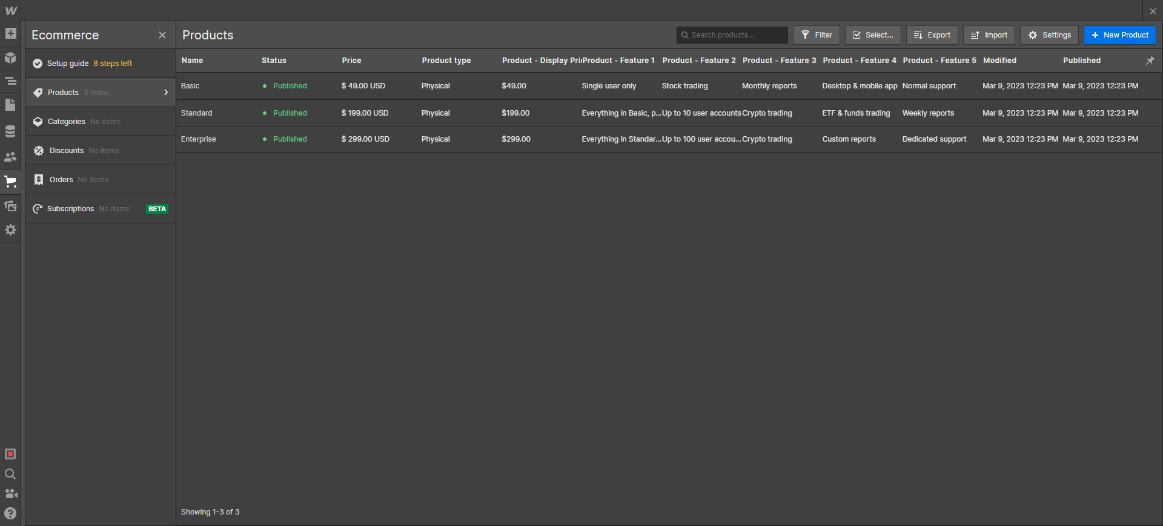The image size is (1163, 526).
Task: Click "Monthly reports" cell
Action: (769, 86)
